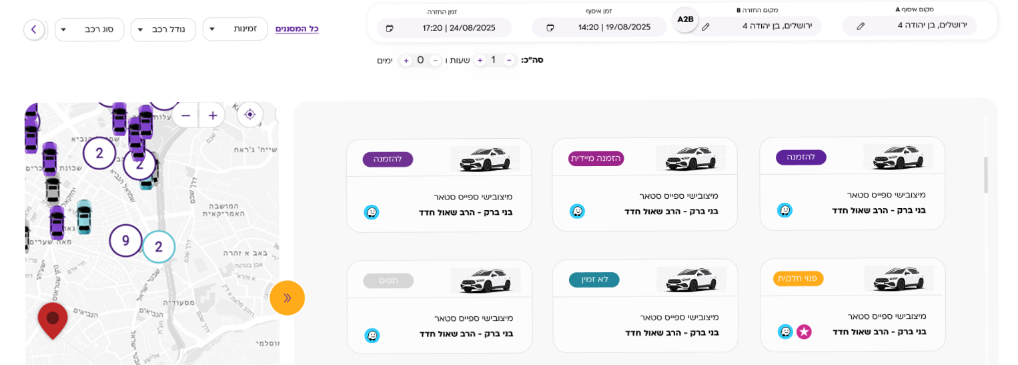Open the teal-outlined cluster marker showing 2

(159, 247)
